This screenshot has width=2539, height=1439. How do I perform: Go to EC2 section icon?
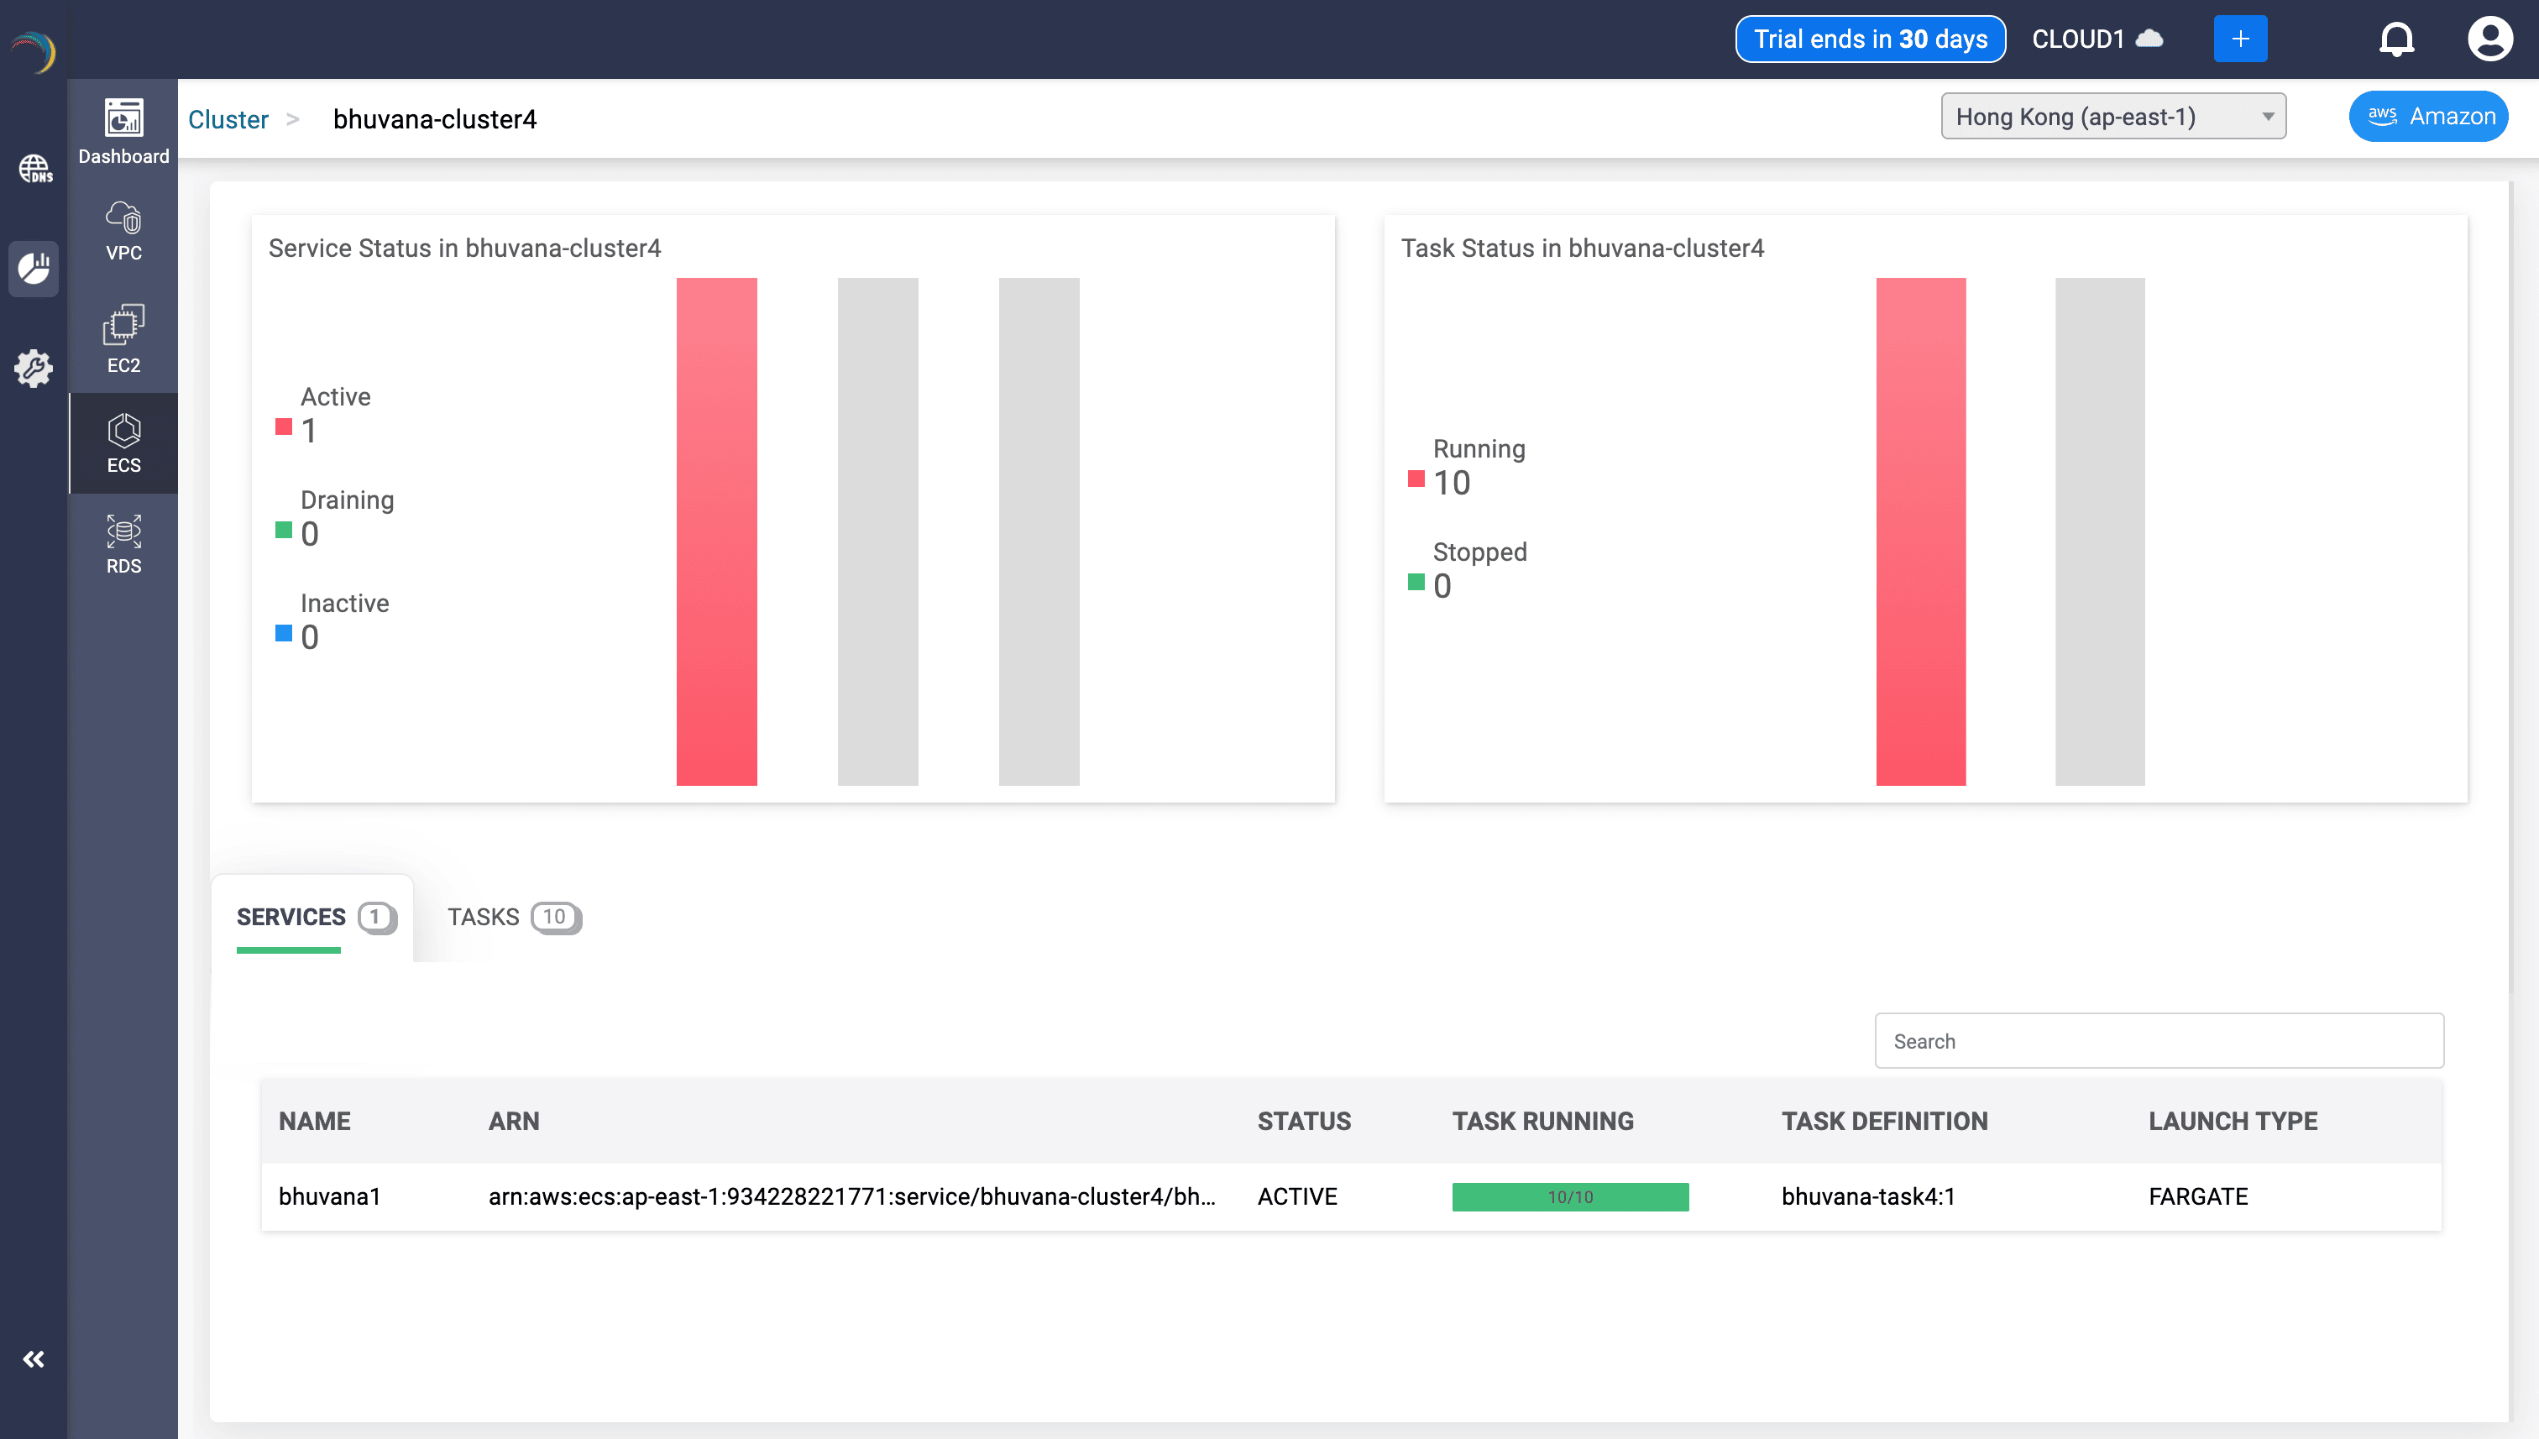[x=123, y=339]
